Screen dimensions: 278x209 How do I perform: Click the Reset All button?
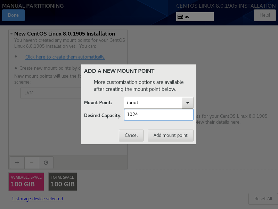[263, 199]
